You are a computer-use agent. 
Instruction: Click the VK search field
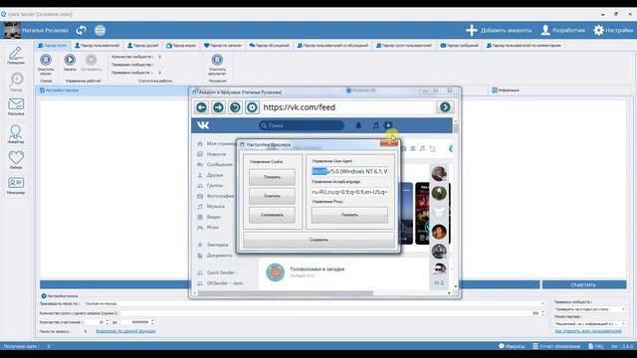pos(302,125)
